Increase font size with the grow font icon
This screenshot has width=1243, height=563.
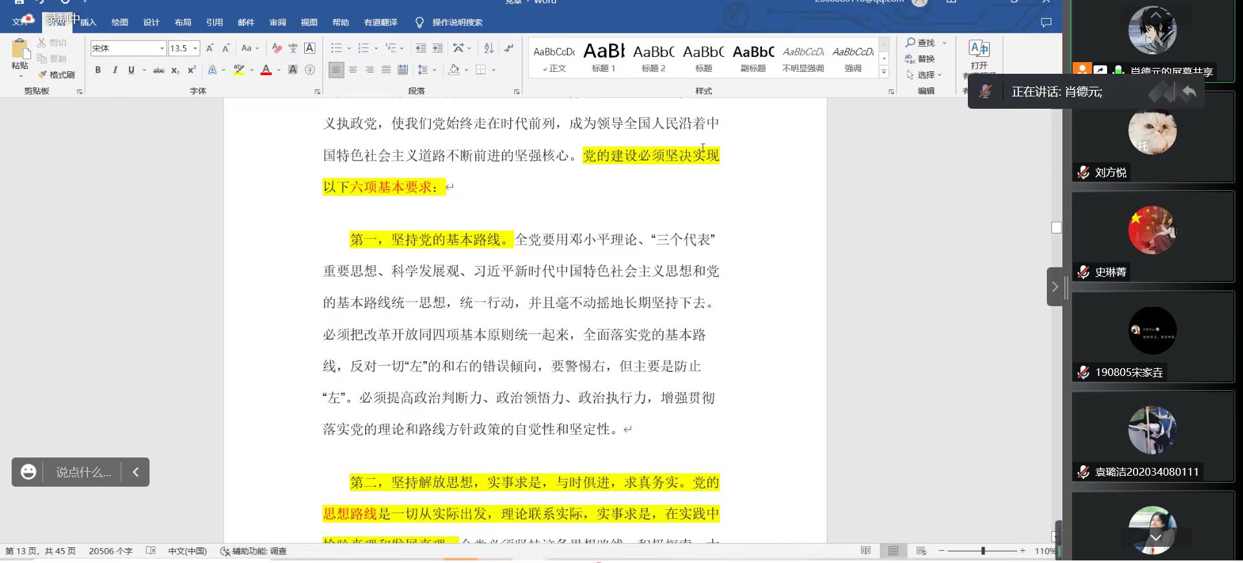pyautogui.click(x=210, y=48)
